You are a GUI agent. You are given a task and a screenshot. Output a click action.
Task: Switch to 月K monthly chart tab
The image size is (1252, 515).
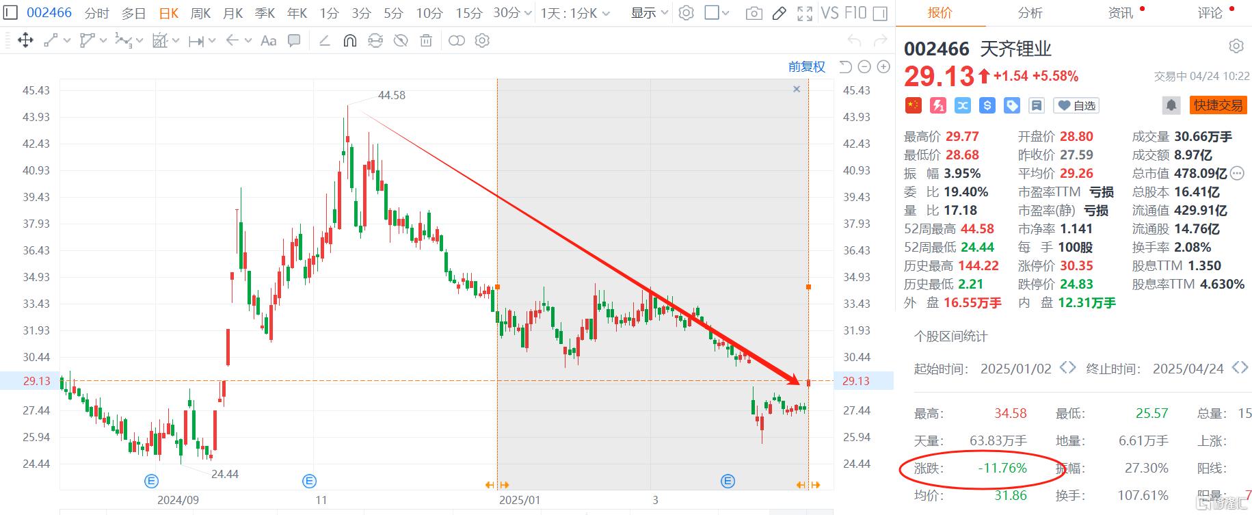coord(232,13)
